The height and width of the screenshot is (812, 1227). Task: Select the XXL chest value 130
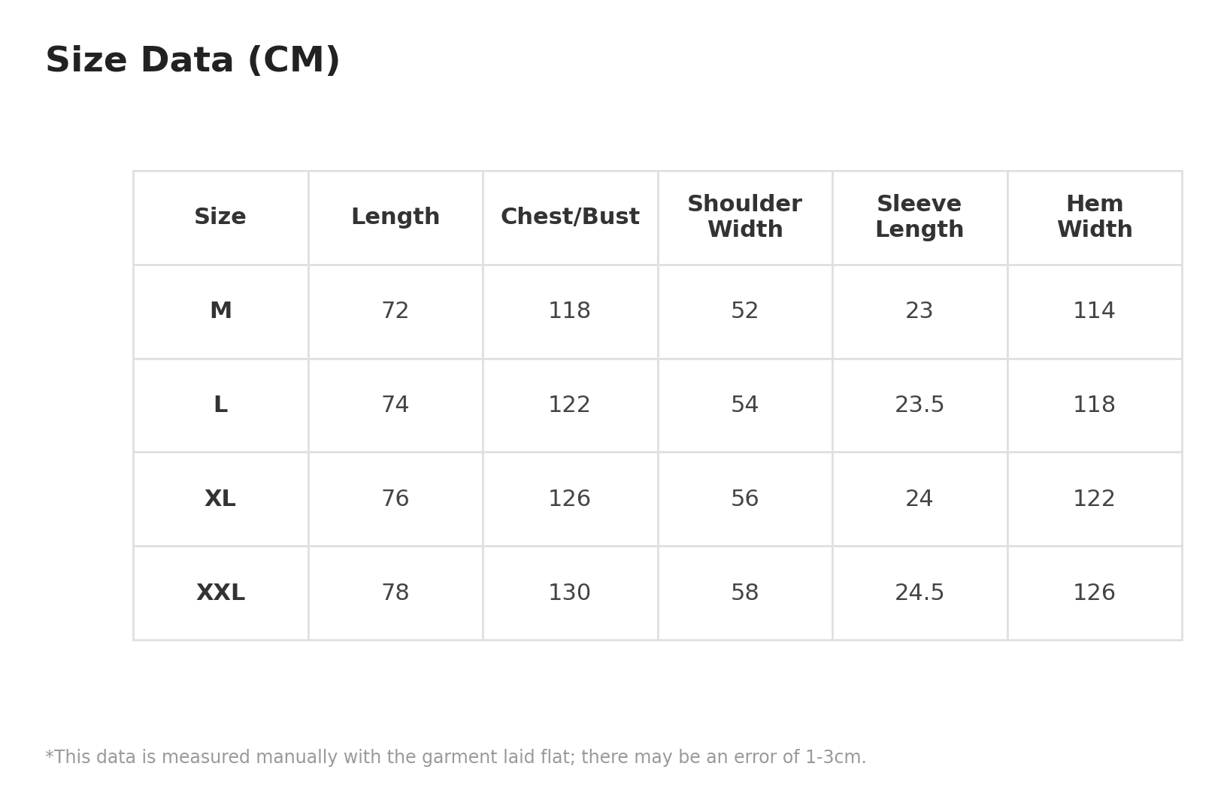570,593
